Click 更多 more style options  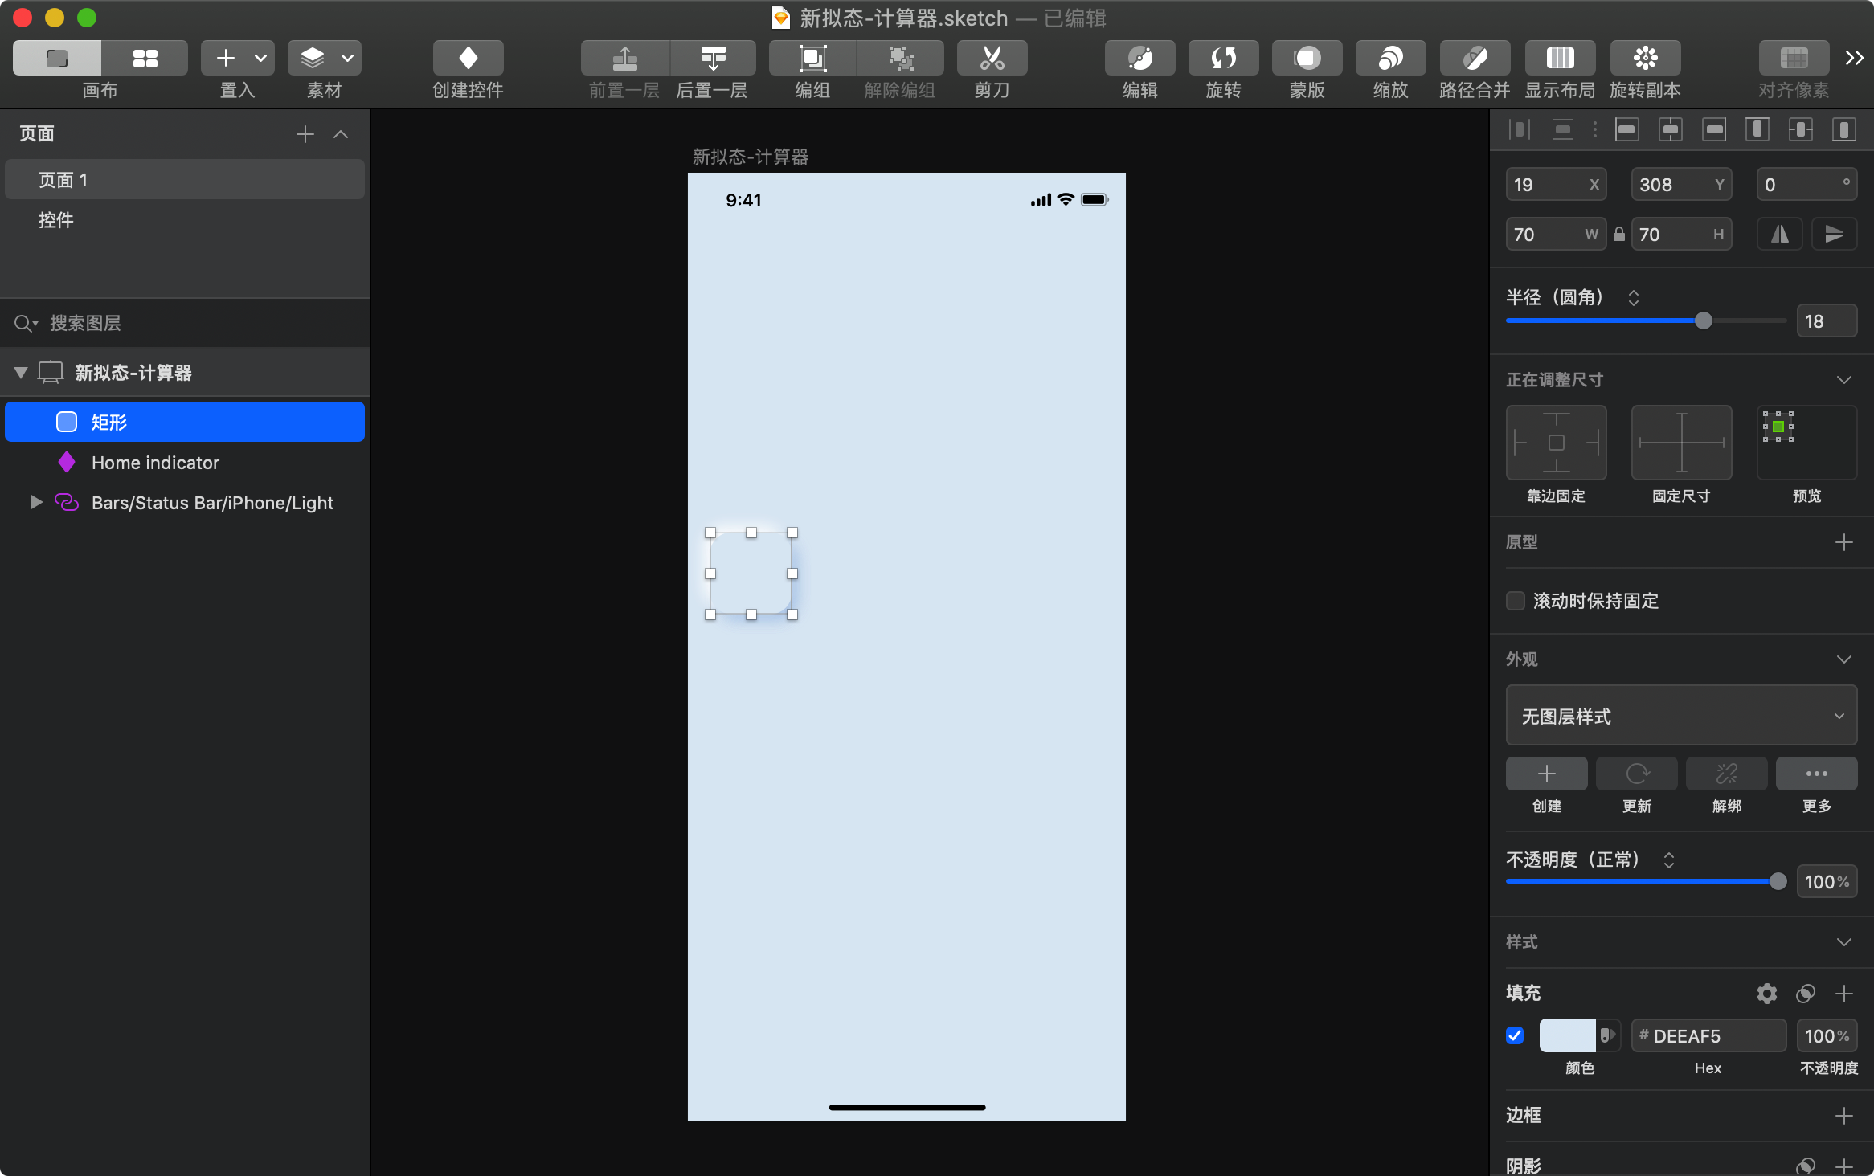pos(1816,774)
